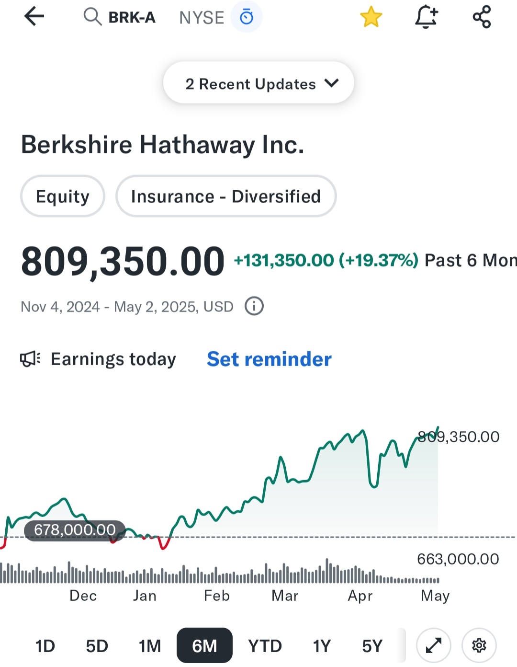Choose the 1M time range
The image size is (517, 667).
(x=150, y=646)
